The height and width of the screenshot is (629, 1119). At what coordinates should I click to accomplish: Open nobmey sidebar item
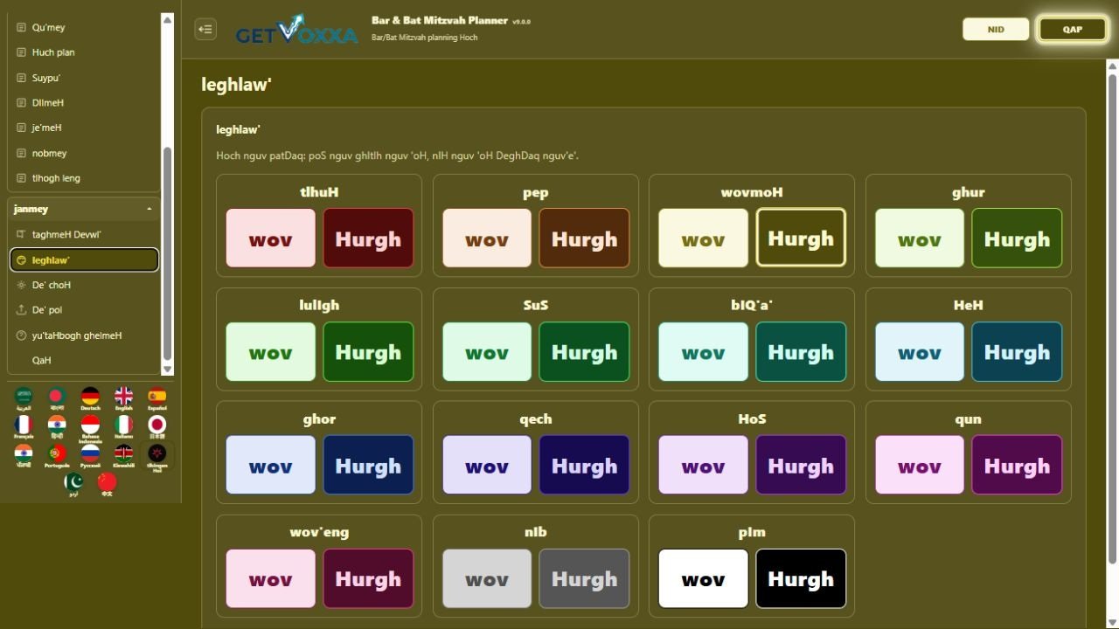(x=84, y=153)
